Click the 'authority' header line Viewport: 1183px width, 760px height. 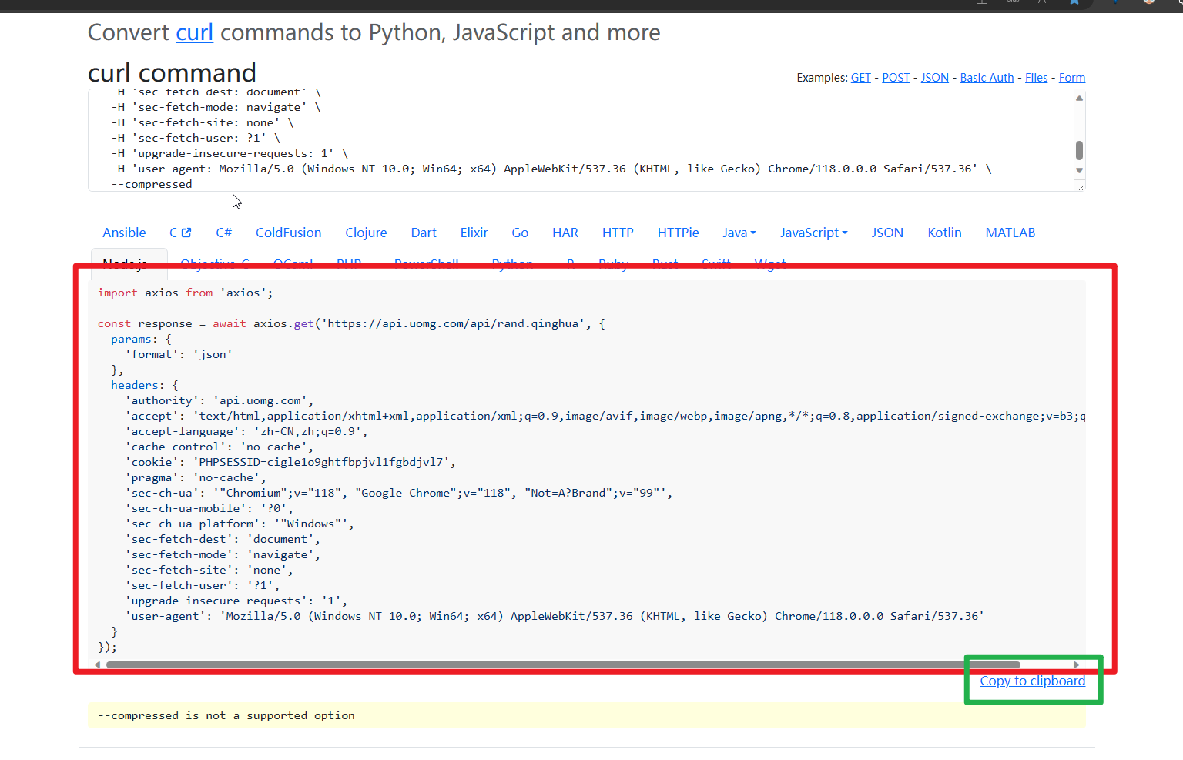pyautogui.click(x=220, y=400)
